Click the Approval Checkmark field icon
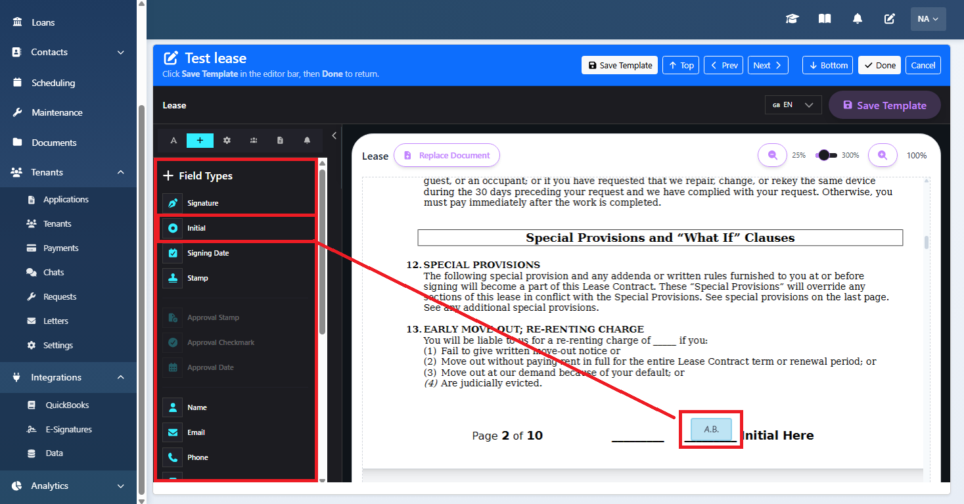The width and height of the screenshot is (964, 504). pyautogui.click(x=173, y=342)
